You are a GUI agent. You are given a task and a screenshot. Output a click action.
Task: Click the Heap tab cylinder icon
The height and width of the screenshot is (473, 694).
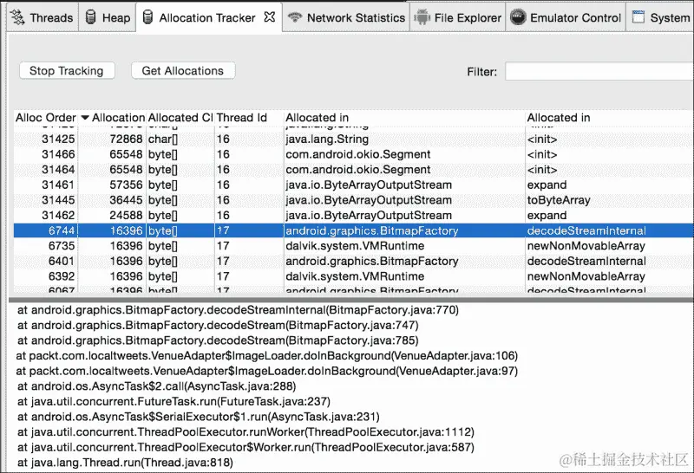(x=91, y=17)
